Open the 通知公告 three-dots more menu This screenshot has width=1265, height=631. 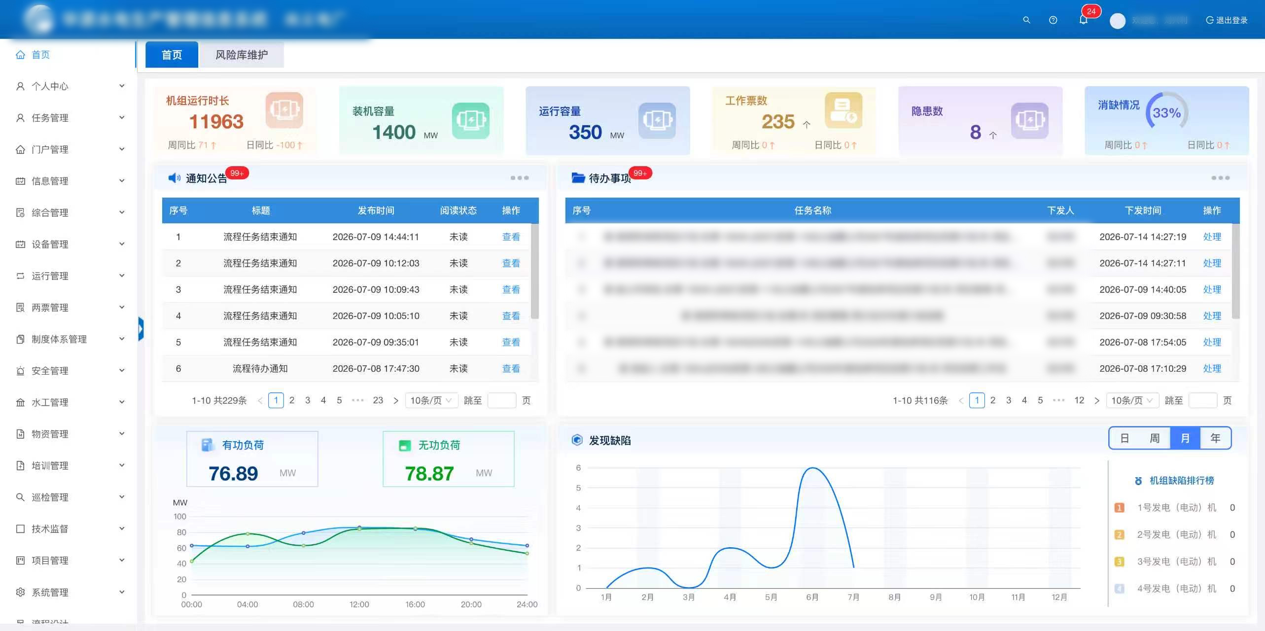pos(520,178)
